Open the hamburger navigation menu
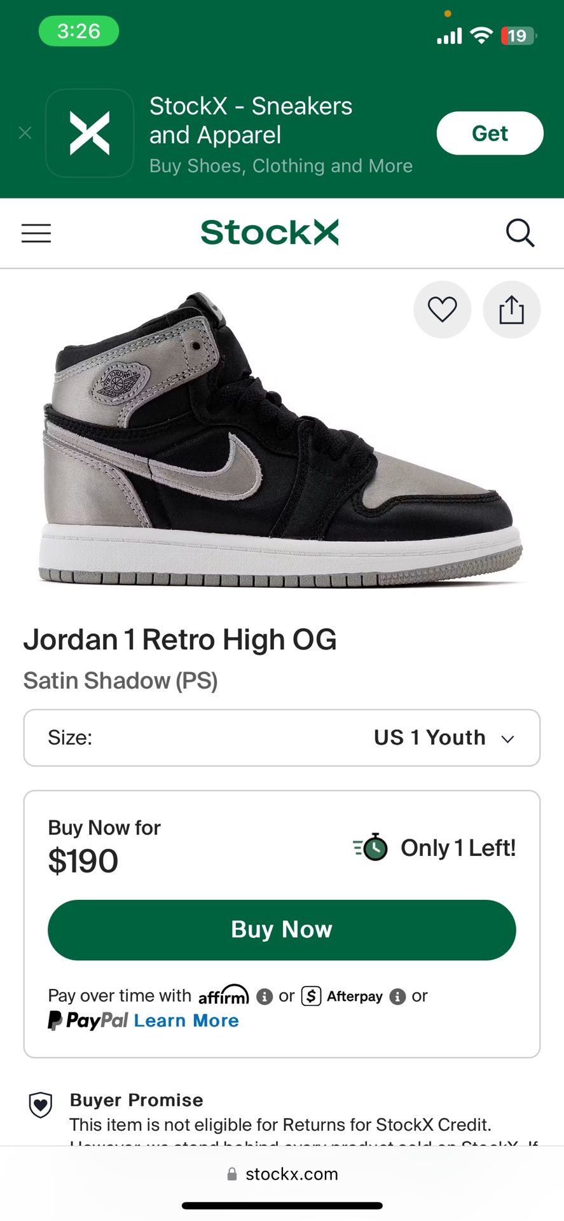Image resolution: width=564 pixels, height=1221 pixels. coord(36,233)
